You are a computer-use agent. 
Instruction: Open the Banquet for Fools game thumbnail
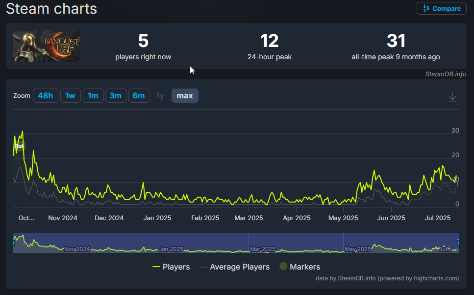coord(47,46)
